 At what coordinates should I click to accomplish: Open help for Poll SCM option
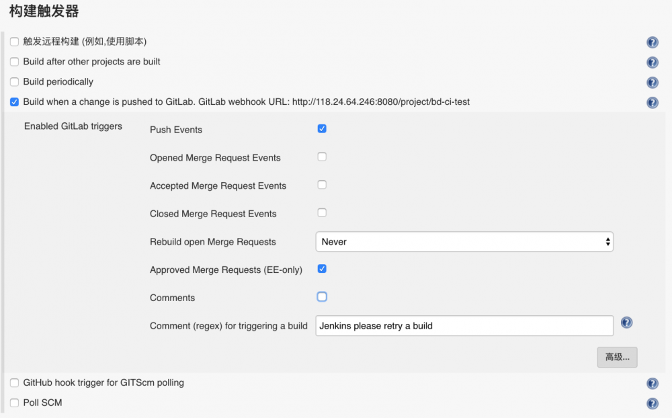coord(653,403)
